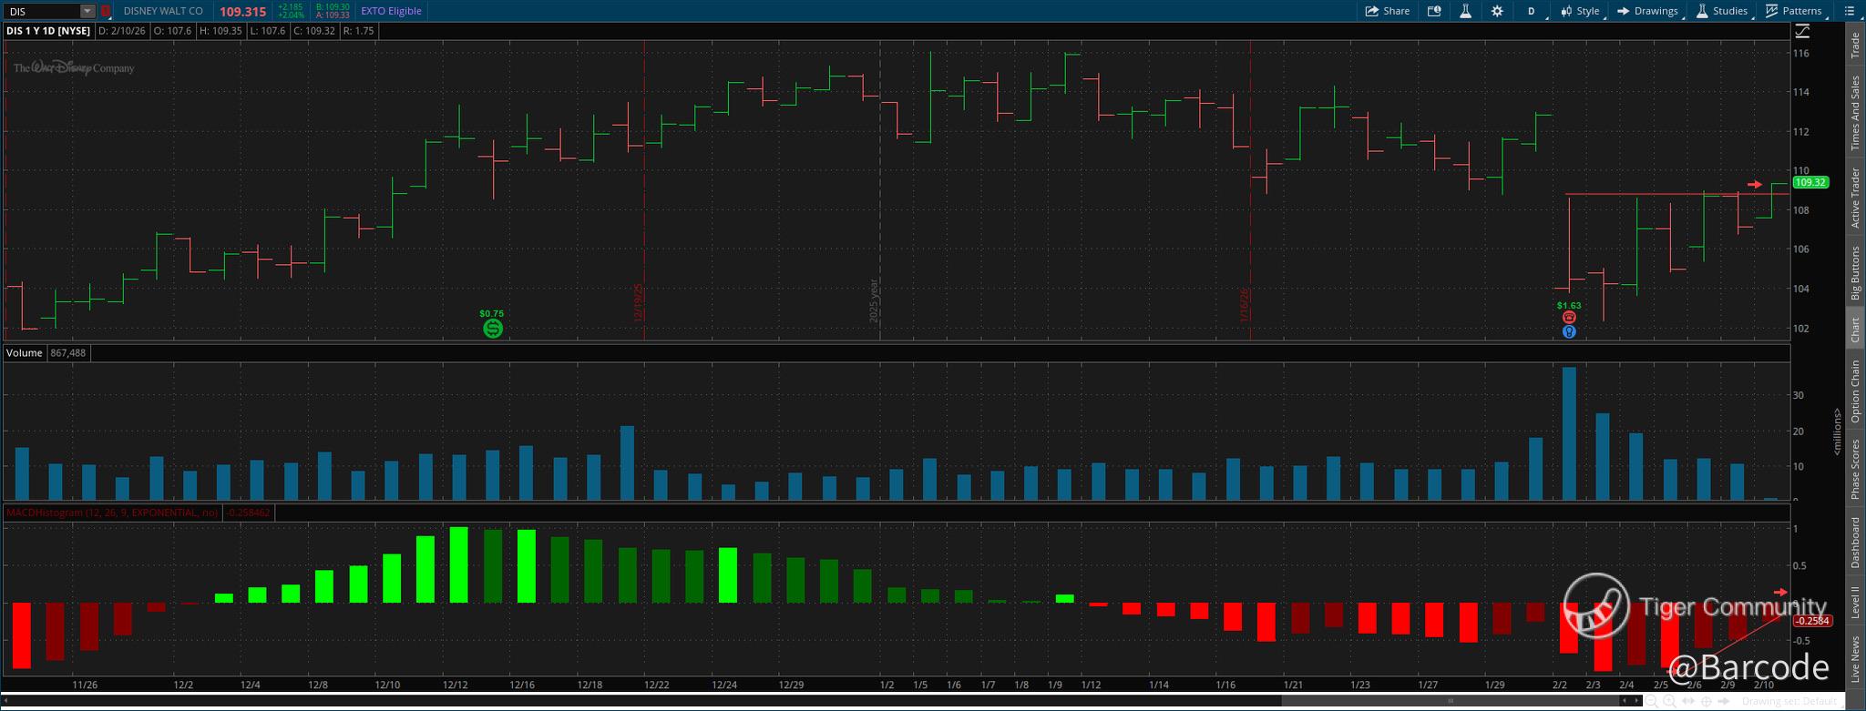Screen dimensions: 1866x711
Task: Click the red earnings phone icon under $1.63
Action: tap(1569, 318)
